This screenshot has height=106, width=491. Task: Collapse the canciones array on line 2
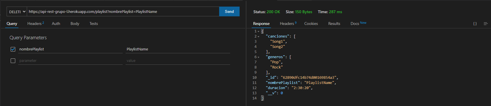[x=258, y=36]
